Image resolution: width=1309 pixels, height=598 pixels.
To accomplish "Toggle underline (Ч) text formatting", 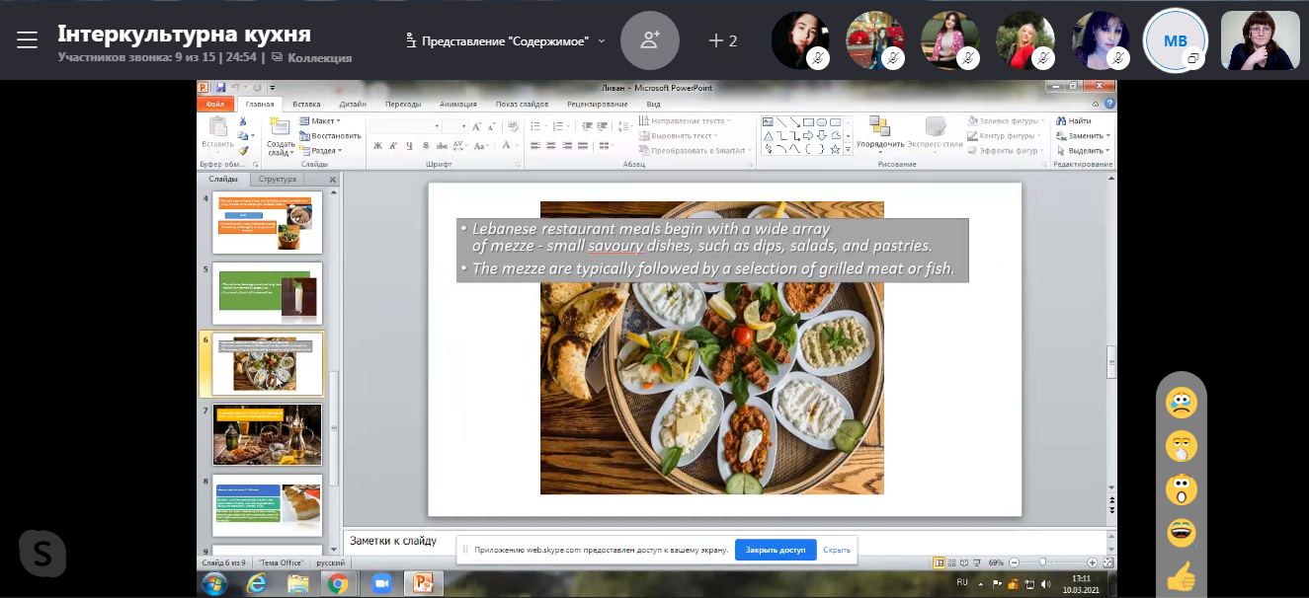I will [x=409, y=146].
